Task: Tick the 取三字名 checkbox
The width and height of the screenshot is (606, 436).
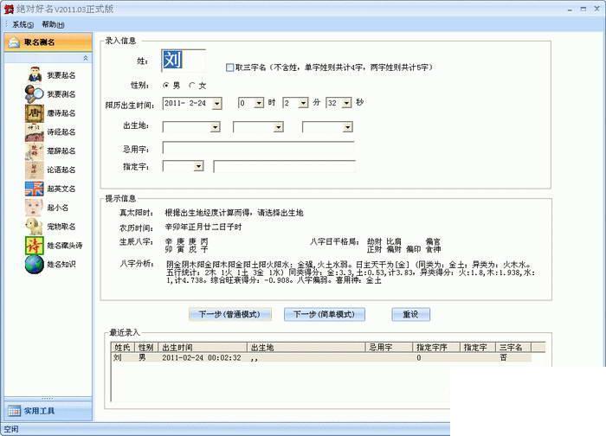Action: coord(229,67)
